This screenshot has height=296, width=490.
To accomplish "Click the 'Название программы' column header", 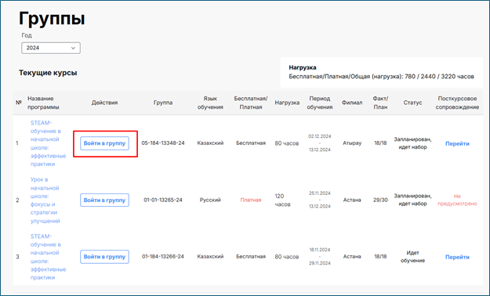I will pyautogui.click(x=43, y=103).
